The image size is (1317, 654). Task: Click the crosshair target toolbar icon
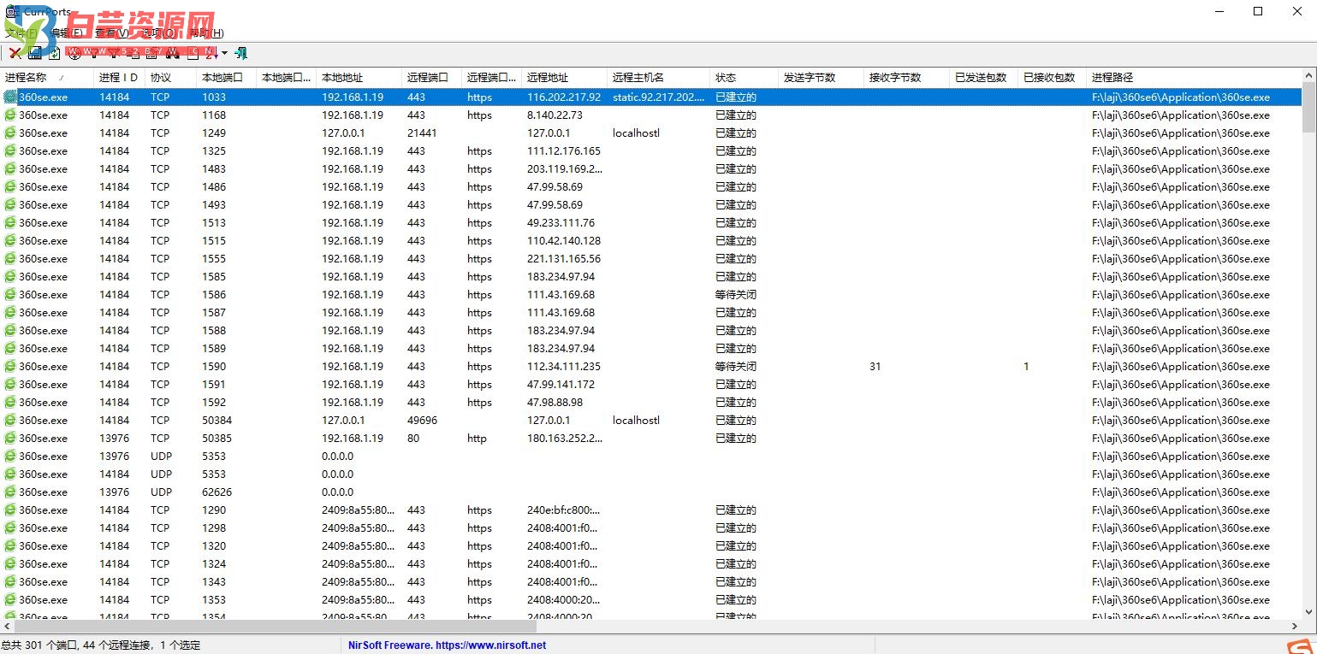74,53
